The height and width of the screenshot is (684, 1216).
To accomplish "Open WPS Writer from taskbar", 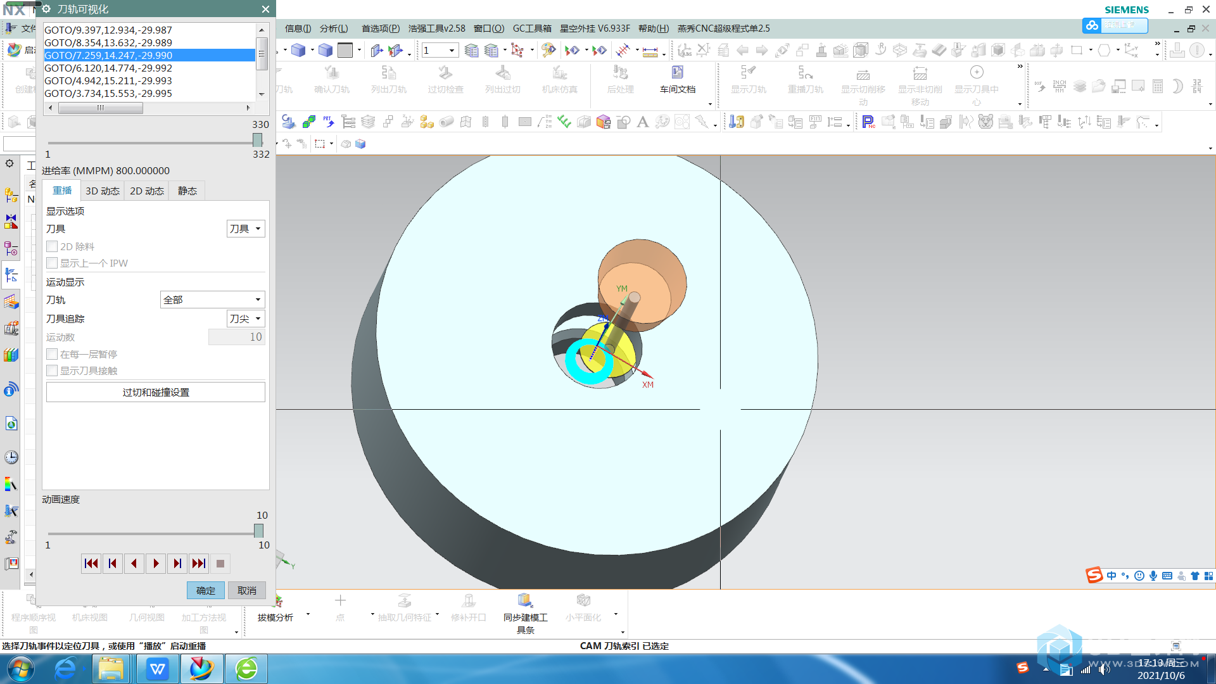I will click(x=157, y=669).
